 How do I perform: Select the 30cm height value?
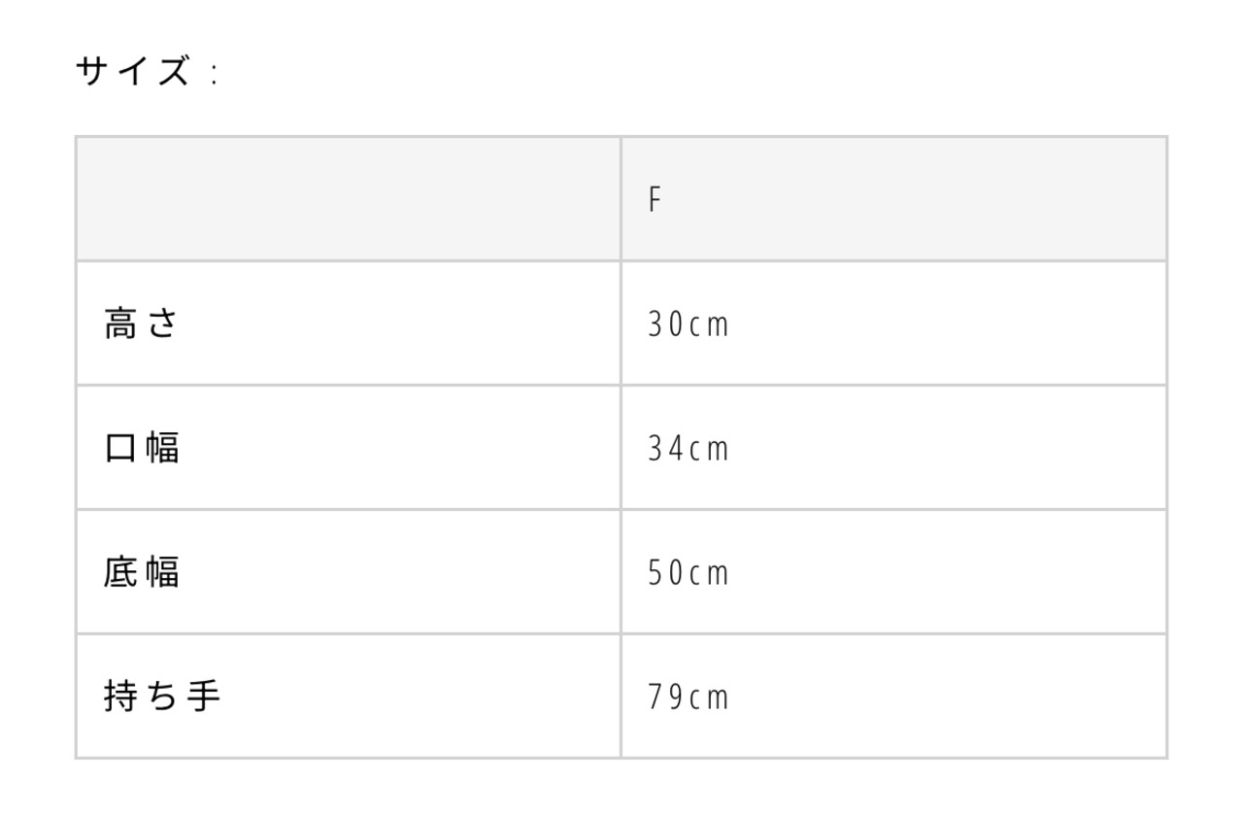click(x=688, y=324)
